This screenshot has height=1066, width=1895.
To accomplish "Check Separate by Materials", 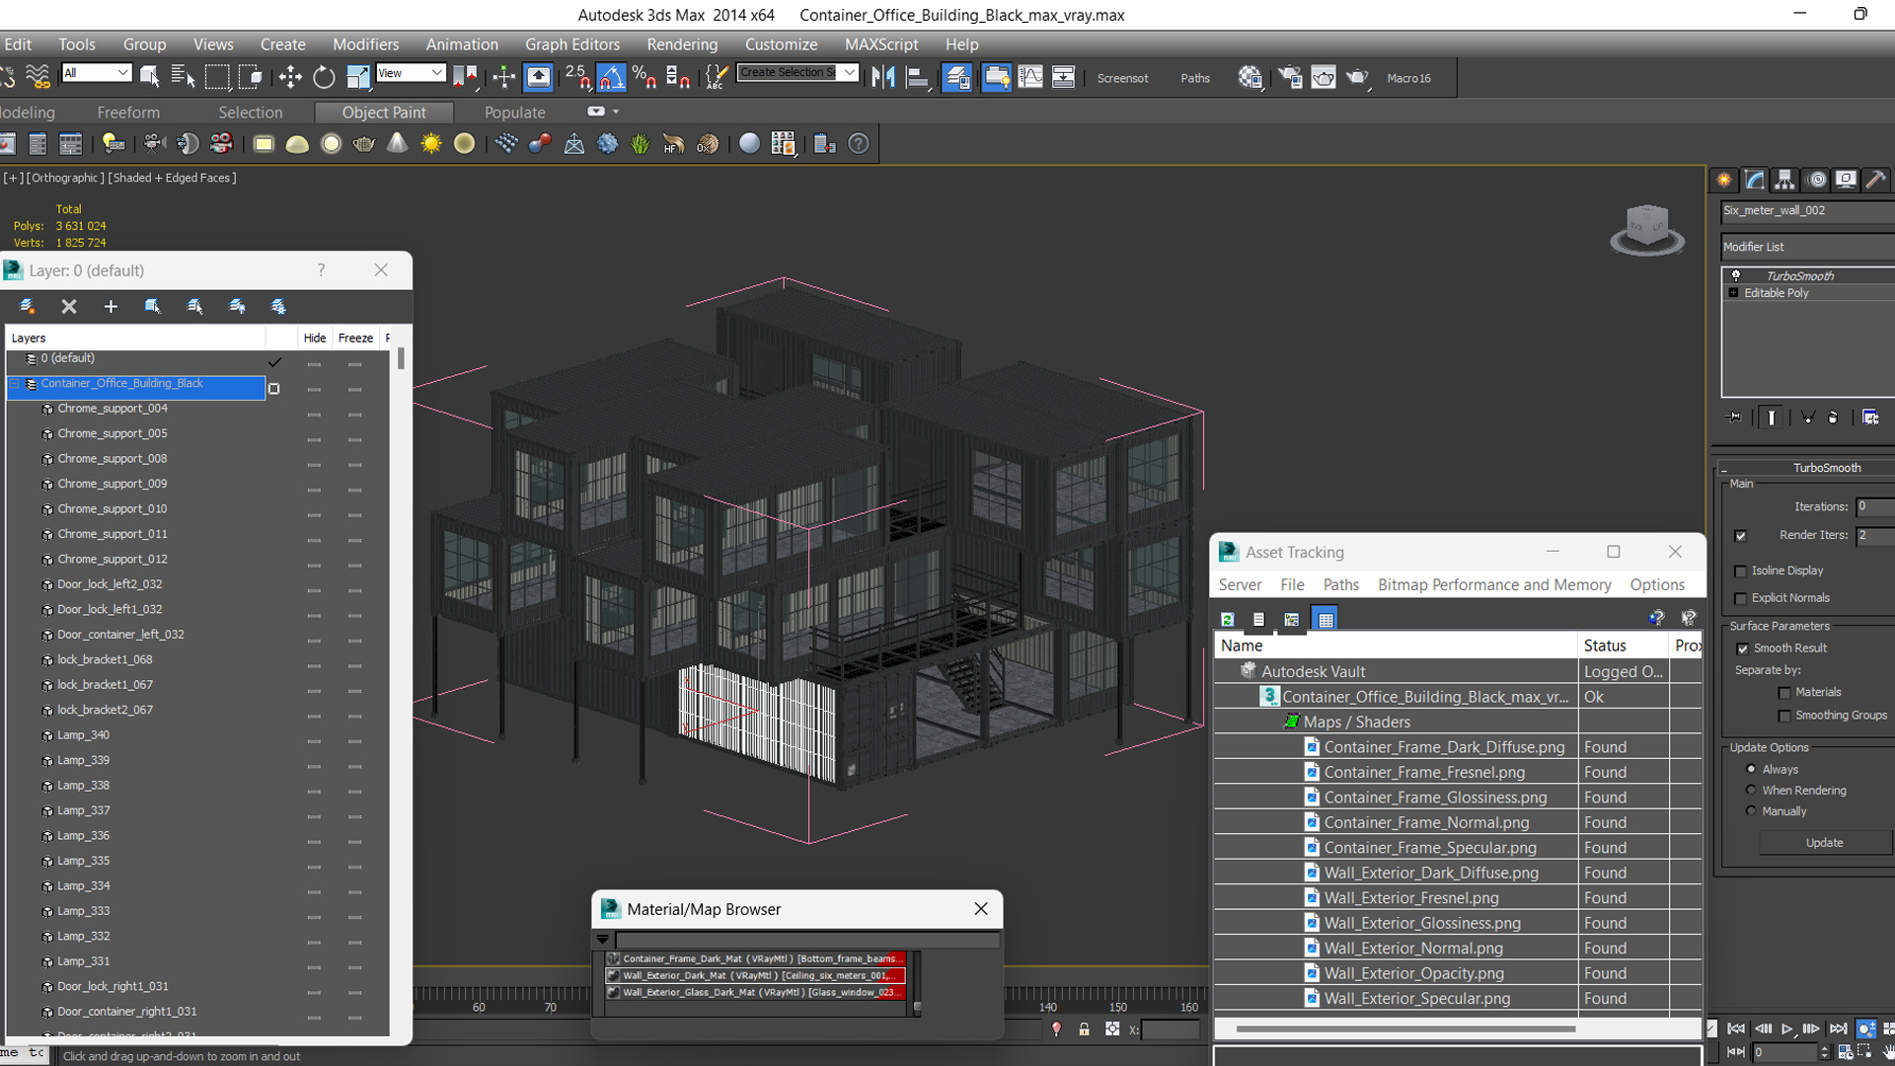I will tap(1783, 693).
